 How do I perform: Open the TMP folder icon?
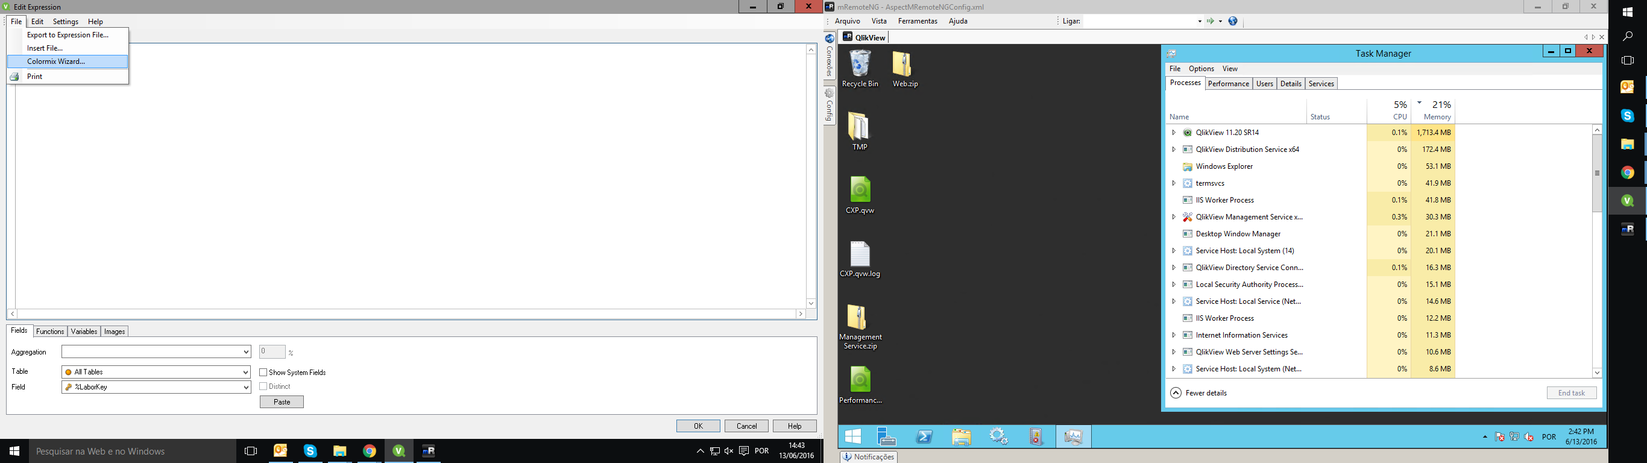pyautogui.click(x=860, y=131)
